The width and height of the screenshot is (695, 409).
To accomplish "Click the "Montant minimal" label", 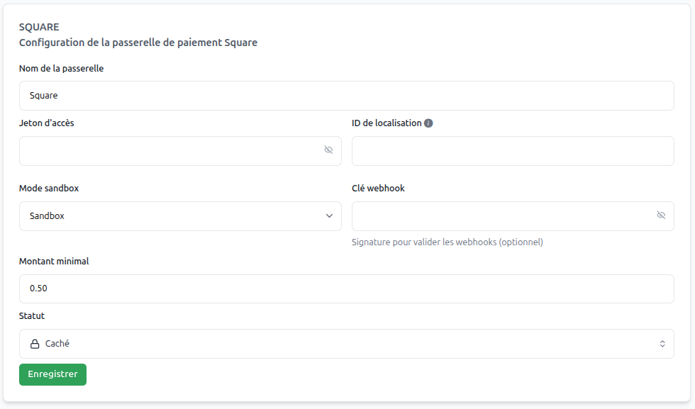I will (54, 261).
